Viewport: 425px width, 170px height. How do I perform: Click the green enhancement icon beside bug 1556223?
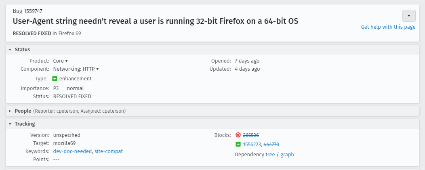[238, 145]
